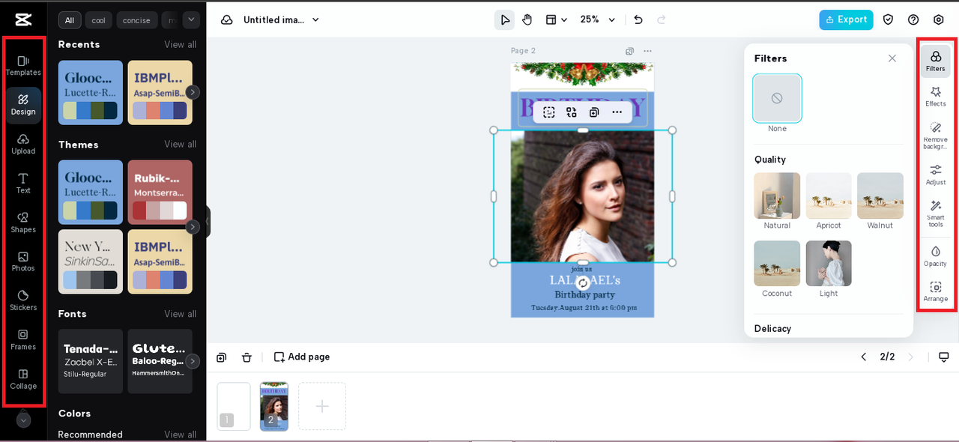Apply the New York SinkinSans theme
This screenshot has width=959, height=442.
point(91,261)
